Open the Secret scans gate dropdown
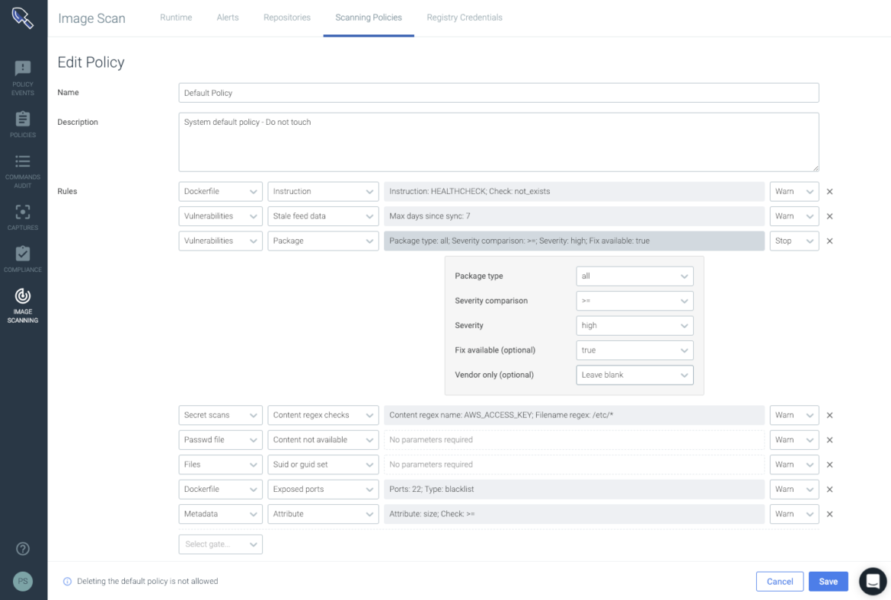 [x=221, y=415]
